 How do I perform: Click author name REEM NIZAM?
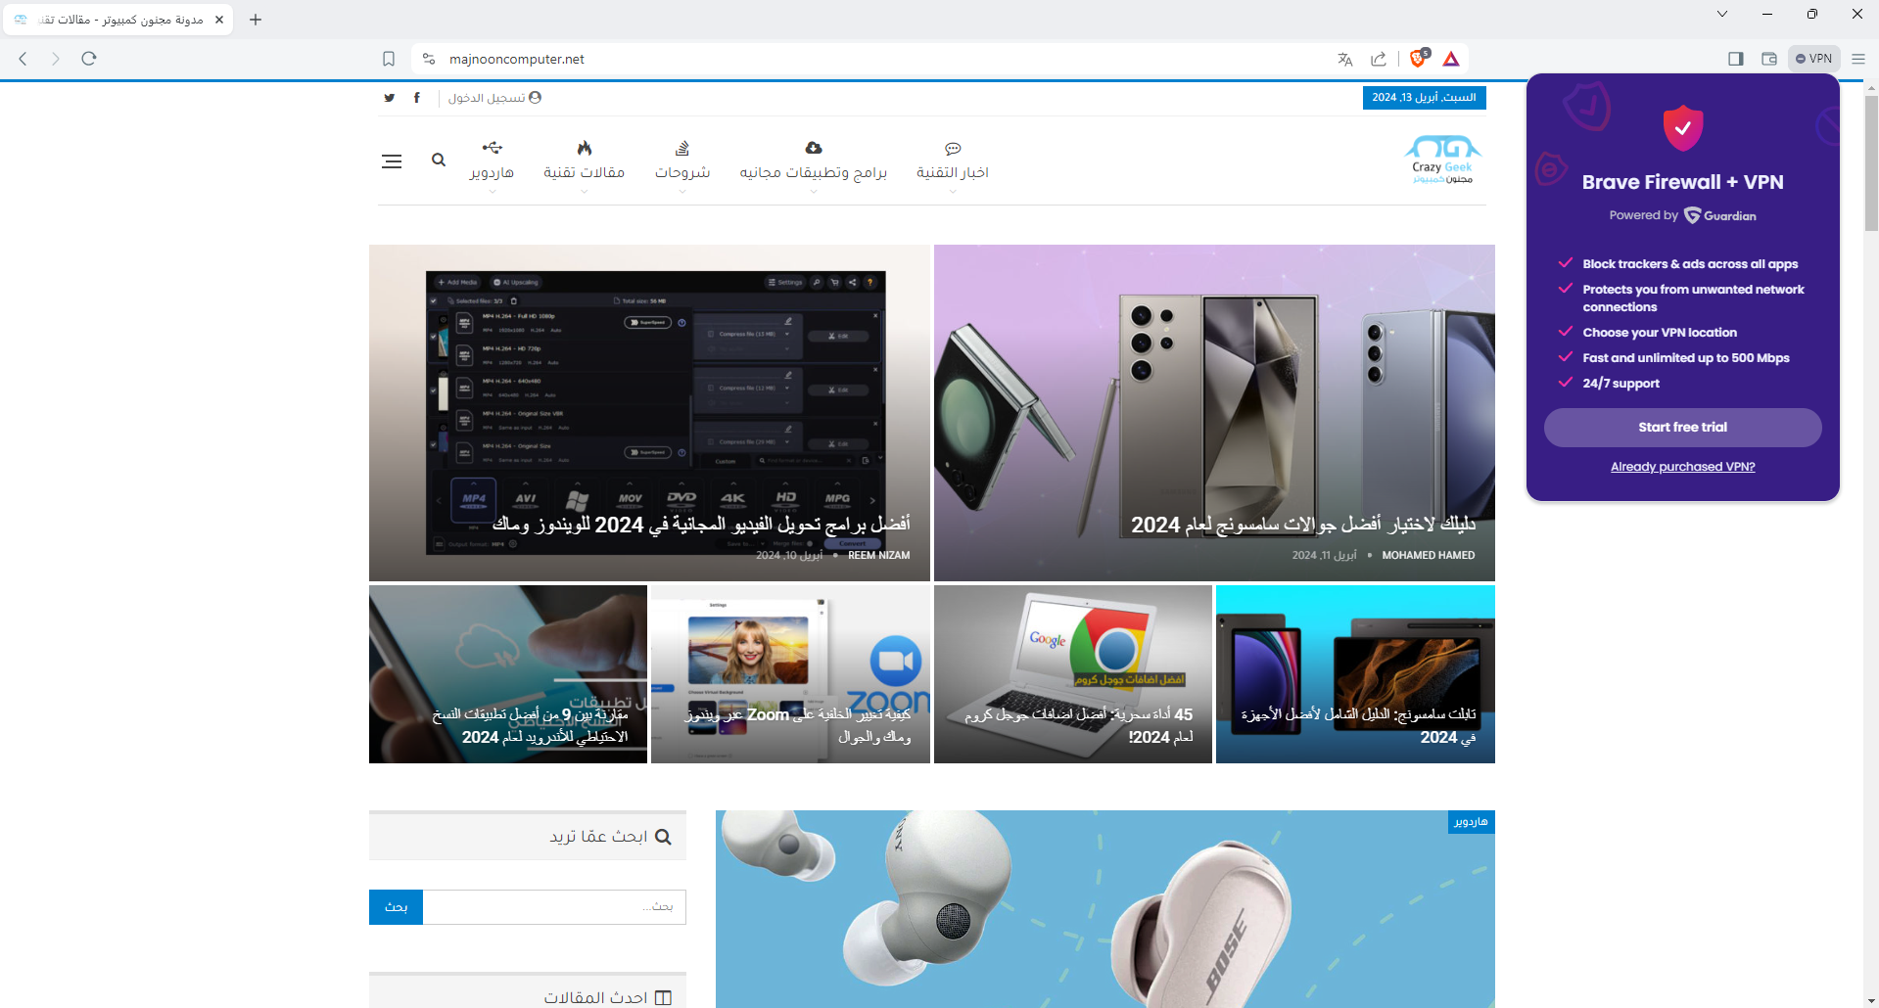(x=879, y=556)
